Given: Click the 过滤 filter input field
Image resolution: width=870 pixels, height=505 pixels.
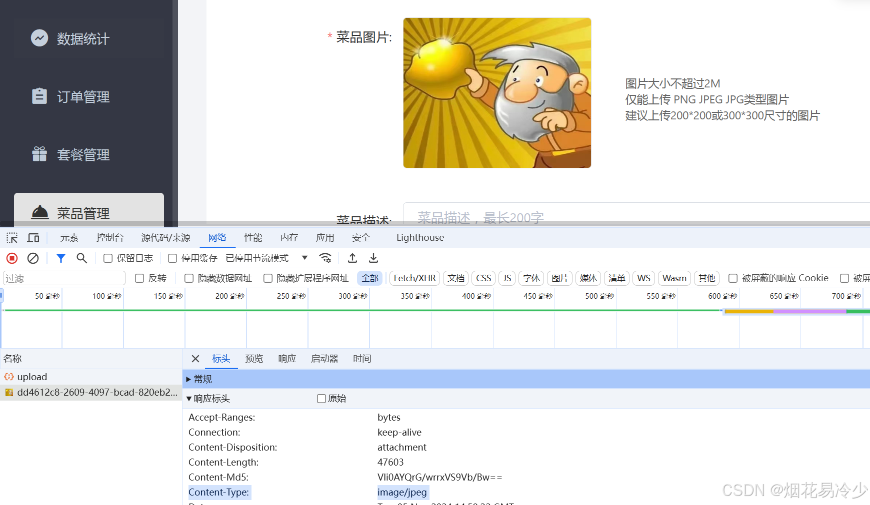Looking at the screenshot, I should pyautogui.click(x=64, y=278).
